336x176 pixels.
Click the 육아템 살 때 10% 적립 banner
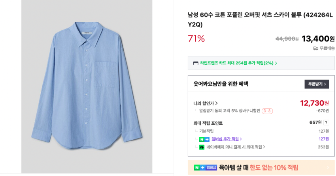pos(259,168)
